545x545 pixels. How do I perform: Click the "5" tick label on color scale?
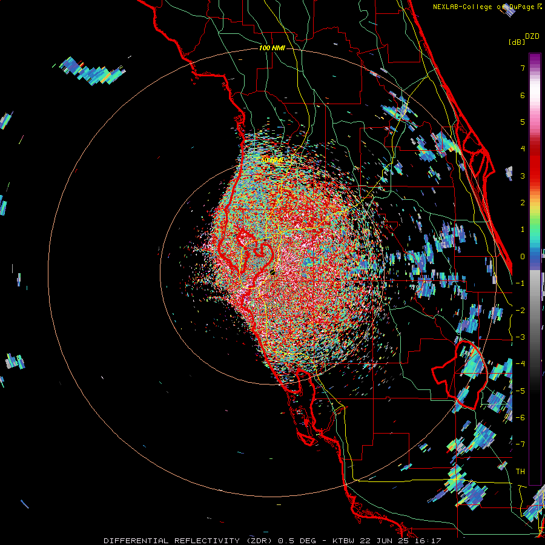(x=523, y=122)
